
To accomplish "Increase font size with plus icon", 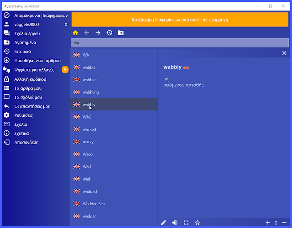I will (268, 223).
